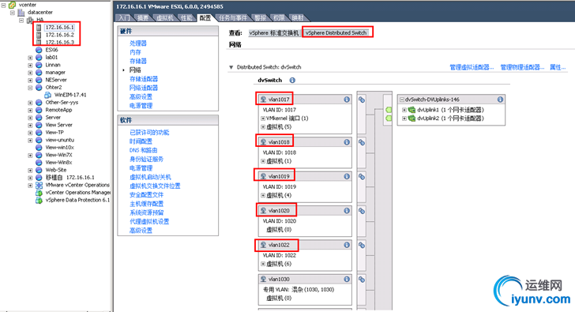Click port connector icon right of vlan1019
Image resolution: width=575 pixels, height=312 pixels.
(x=362, y=177)
